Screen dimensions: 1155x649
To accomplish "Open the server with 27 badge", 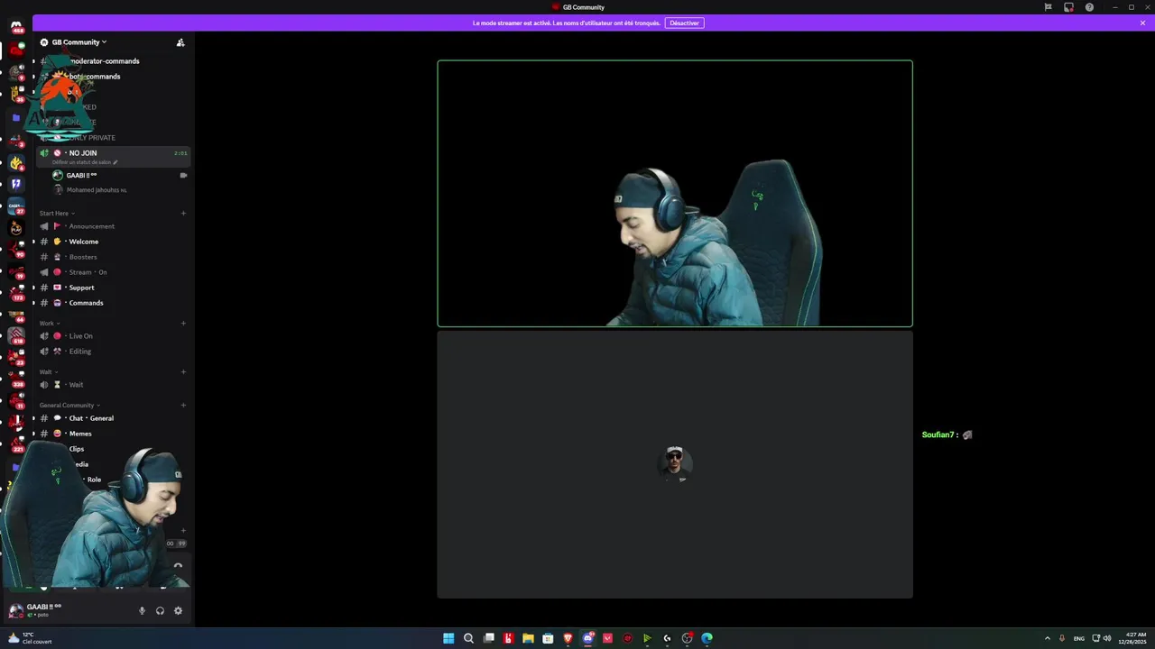I will (16, 206).
